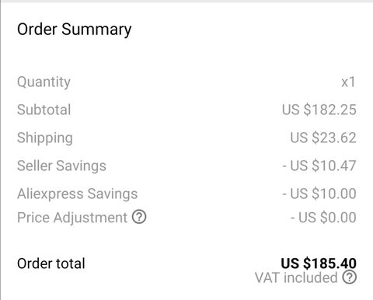373x300 pixels.
Task: Click the Aliexpress Savings label
Action: coord(77,194)
